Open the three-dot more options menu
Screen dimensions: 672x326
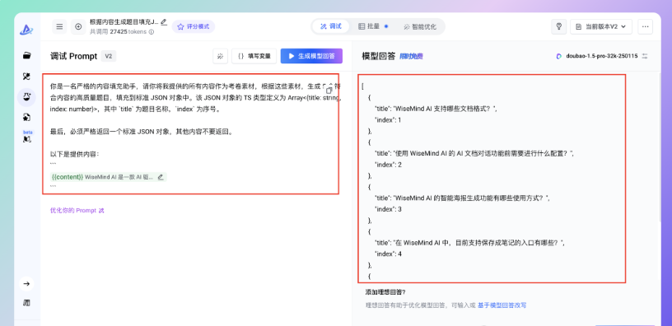[x=646, y=26]
